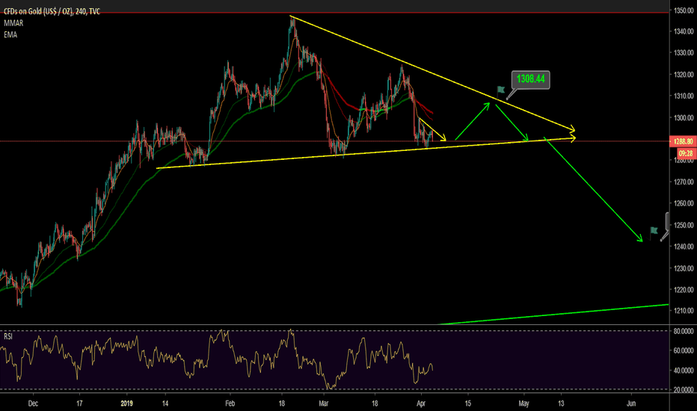Click the 09:28 countdown timer label
The height and width of the screenshot is (411, 697).
[686, 153]
